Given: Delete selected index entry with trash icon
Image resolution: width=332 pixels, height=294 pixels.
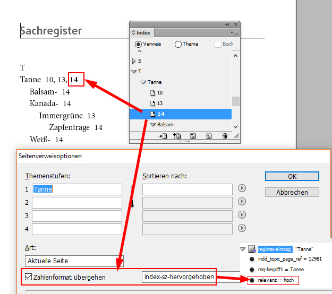Looking at the screenshot, I should click(225, 136).
